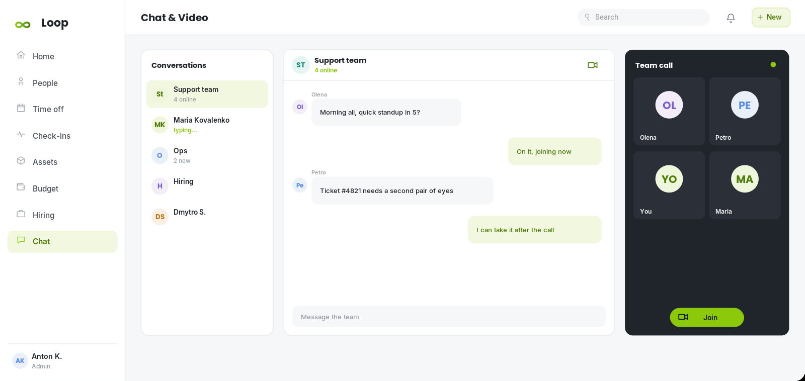Click the St avatar in conversations
The height and width of the screenshot is (381, 805).
point(160,94)
